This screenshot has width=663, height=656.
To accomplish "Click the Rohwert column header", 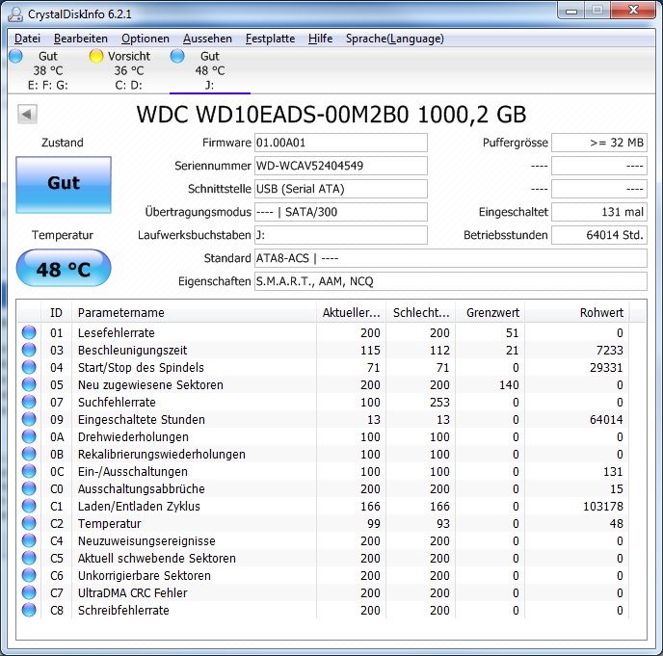I will pyautogui.click(x=576, y=313).
